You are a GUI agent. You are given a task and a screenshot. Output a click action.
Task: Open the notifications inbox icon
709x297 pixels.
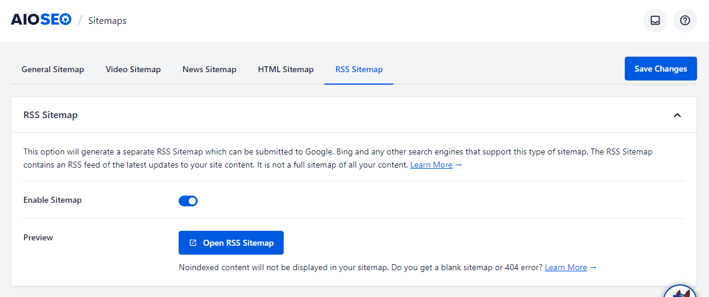pyautogui.click(x=655, y=20)
